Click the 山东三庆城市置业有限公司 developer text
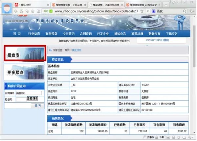The width and height of the screenshot is (197, 141). coord(85,79)
